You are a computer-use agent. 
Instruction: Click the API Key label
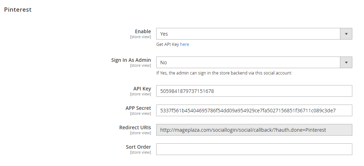click(x=142, y=89)
